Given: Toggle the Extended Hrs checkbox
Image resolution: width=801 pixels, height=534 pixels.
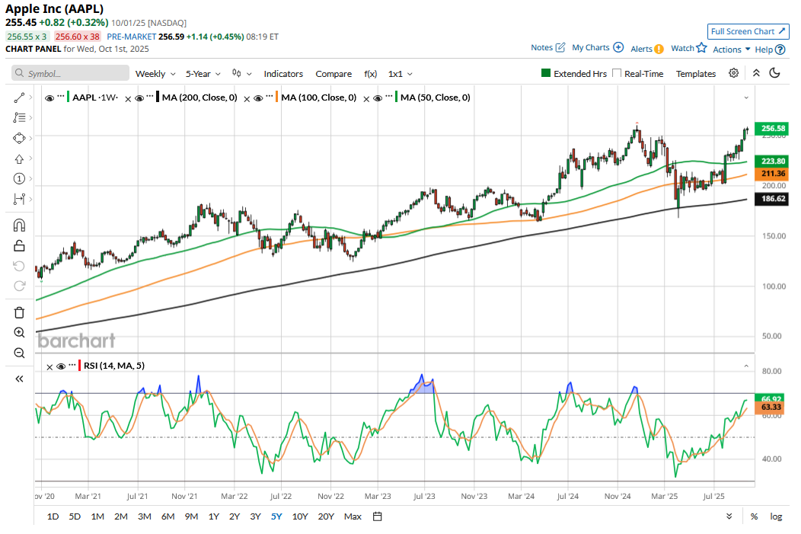Looking at the screenshot, I should coord(546,74).
